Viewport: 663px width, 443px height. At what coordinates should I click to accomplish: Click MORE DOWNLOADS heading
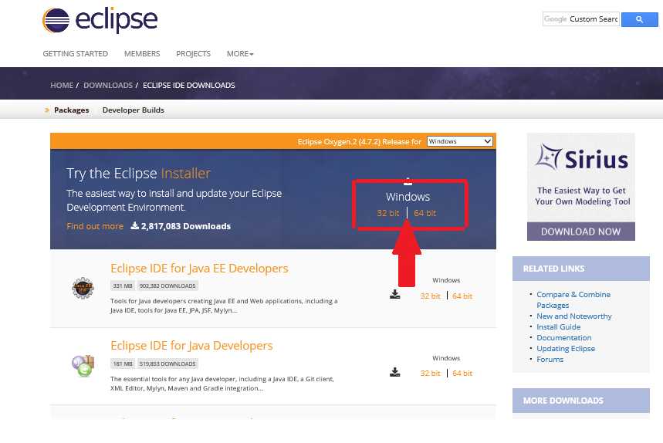[563, 401]
